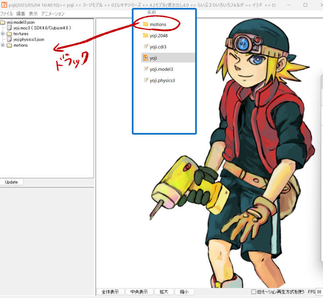The image size is (323, 298).
Task: Toggle 旧モーション再生方式を使う checkbox
Action: coord(254,292)
